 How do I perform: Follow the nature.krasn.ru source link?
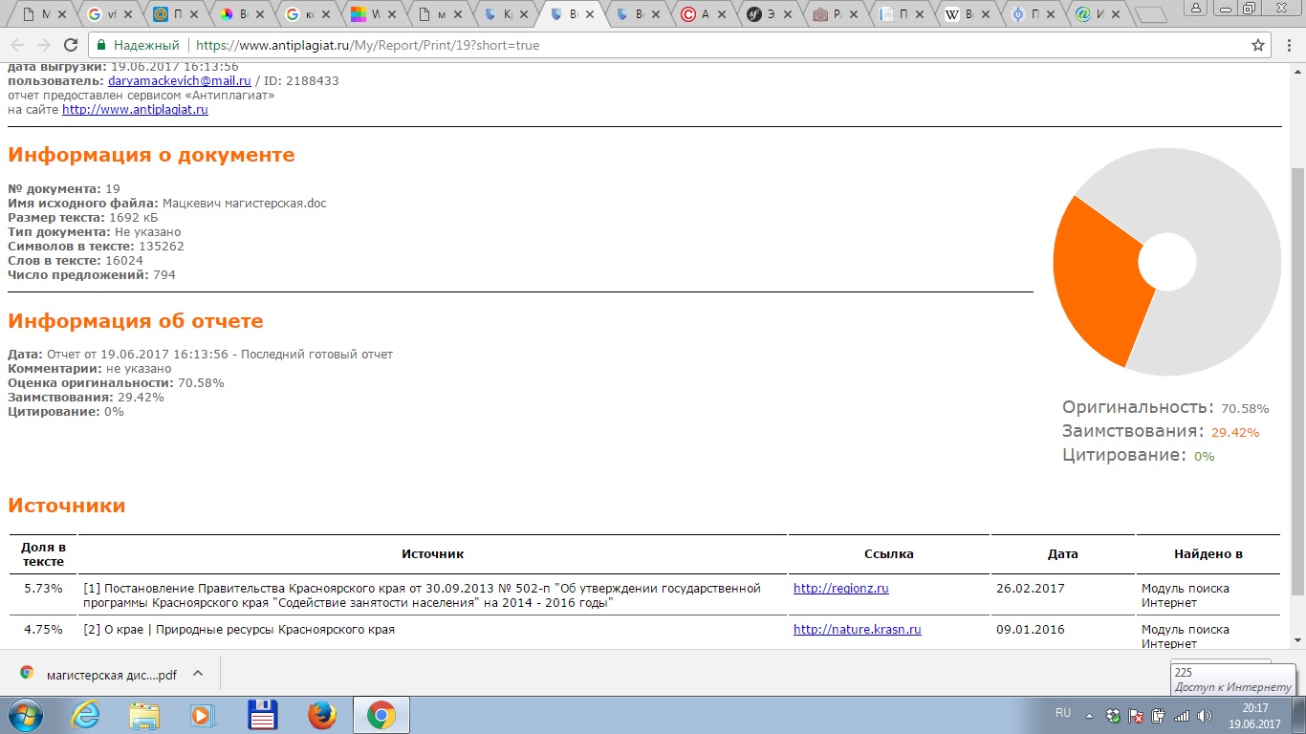click(857, 630)
